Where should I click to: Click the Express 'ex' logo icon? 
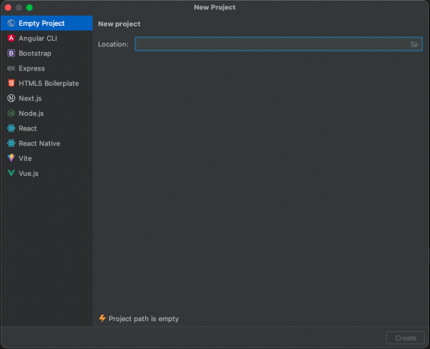coord(11,68)
